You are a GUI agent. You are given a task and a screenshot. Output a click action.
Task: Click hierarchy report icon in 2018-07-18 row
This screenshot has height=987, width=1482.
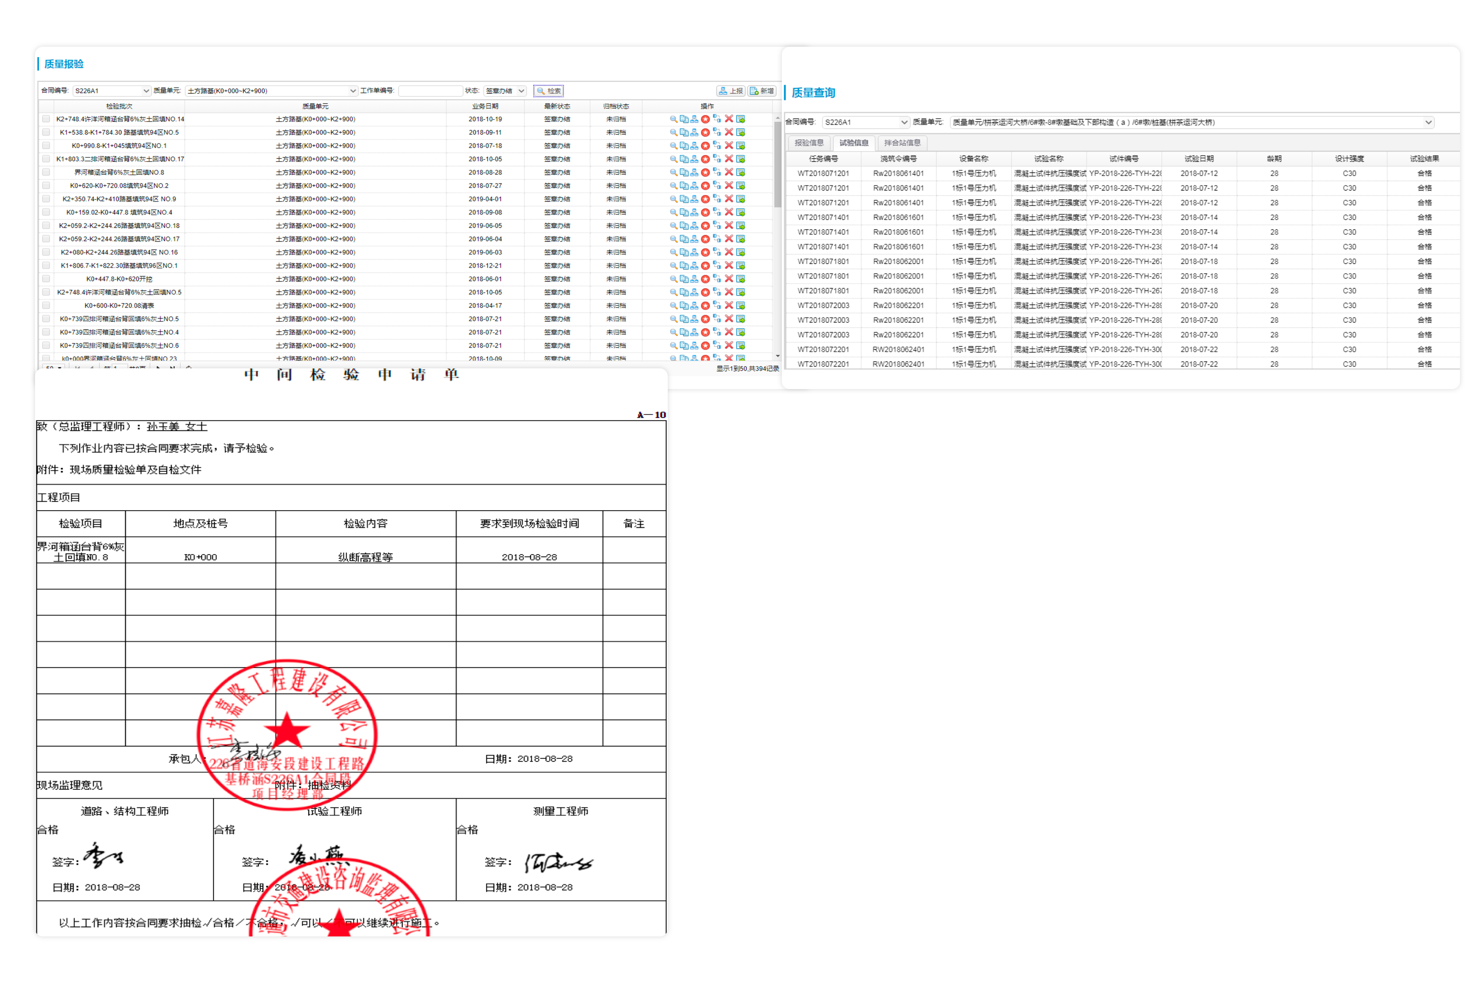[x=694, y=145]
